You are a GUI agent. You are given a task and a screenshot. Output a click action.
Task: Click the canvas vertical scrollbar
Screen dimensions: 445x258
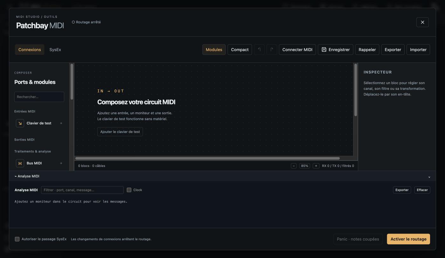(355, 90)
